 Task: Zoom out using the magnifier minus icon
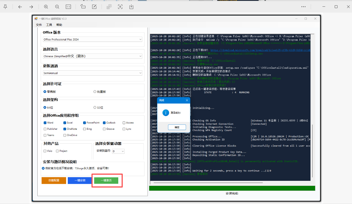(x=57, y=7)
